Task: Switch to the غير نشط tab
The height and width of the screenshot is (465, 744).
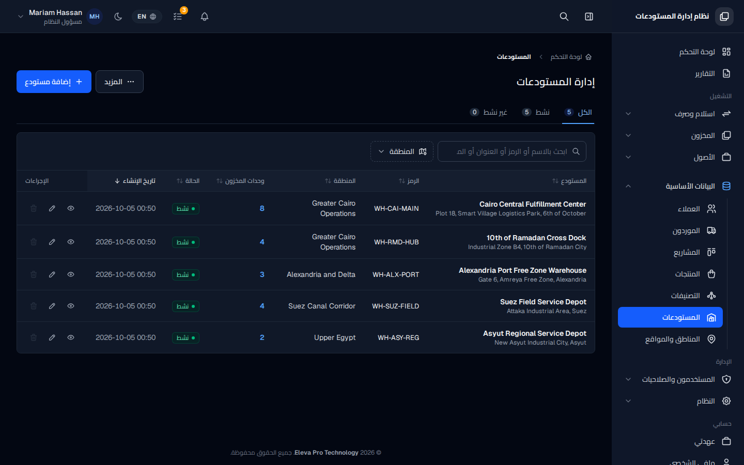Action: coord(489,112)
